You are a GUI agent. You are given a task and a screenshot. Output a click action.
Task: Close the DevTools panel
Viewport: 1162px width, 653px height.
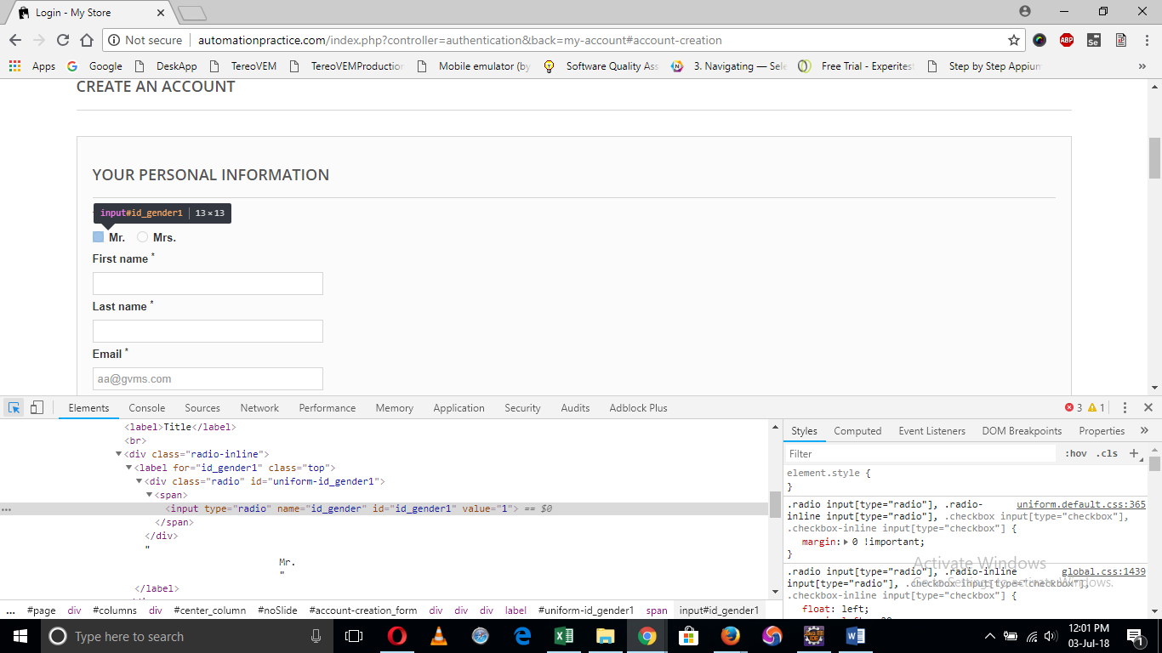[x=1148, y=408]
